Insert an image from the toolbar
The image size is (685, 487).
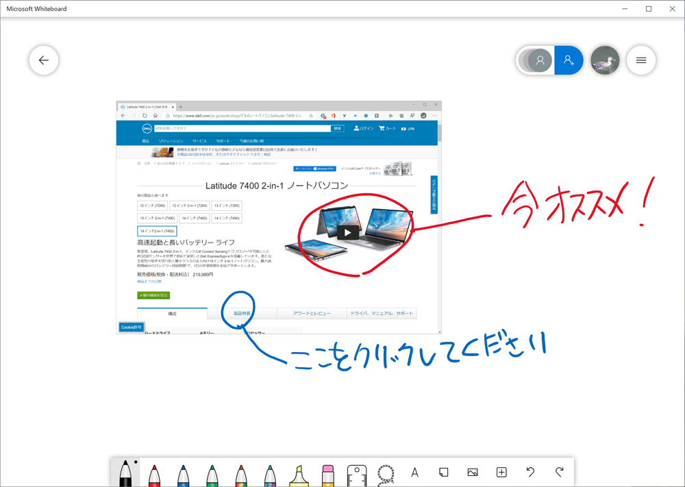click(x=472, y=472)
